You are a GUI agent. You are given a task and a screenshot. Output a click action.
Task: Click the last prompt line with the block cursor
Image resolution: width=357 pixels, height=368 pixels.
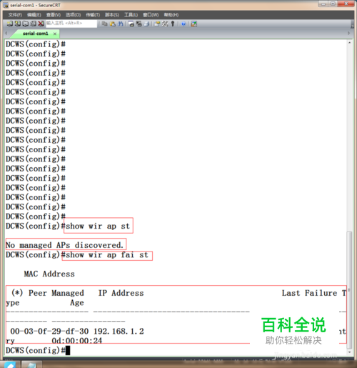(x=38, y=351)
